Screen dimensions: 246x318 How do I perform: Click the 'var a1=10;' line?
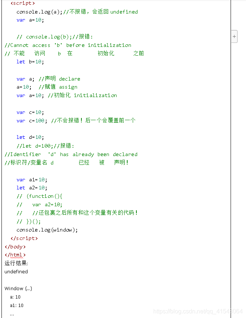pos(32,180)
